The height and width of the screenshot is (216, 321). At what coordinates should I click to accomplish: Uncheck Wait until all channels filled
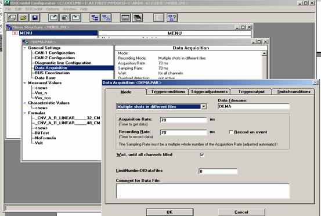tap(202, 154)
